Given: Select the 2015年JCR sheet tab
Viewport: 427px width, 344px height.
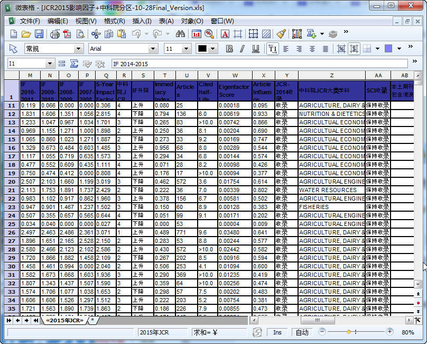Looking at the screenshot, I should 64,320.
